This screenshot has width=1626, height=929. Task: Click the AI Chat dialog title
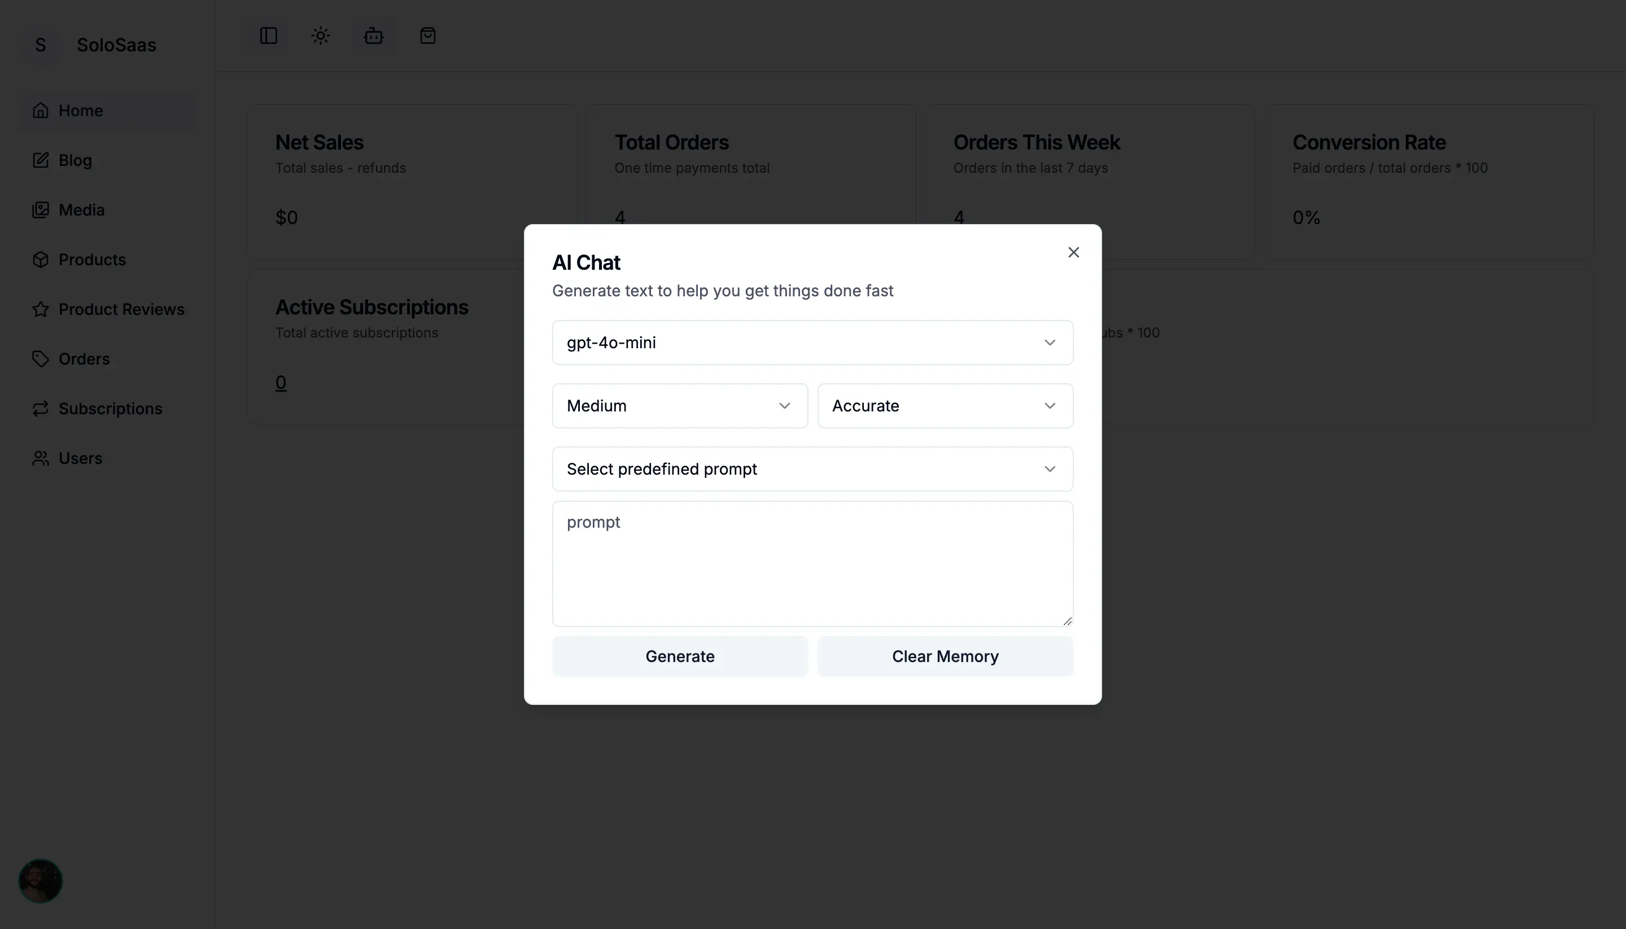pyautogui.click(x=586, y=262)
